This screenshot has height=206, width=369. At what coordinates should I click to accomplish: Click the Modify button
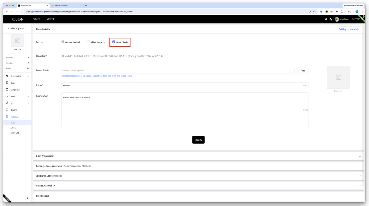tap(198, 140)
